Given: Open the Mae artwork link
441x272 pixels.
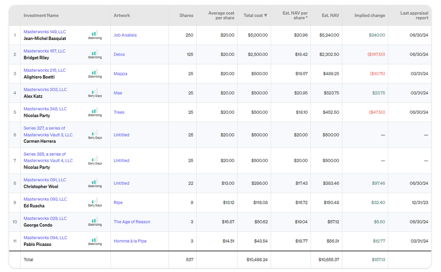Looking at the screenshot, I should tap(118, 93).
